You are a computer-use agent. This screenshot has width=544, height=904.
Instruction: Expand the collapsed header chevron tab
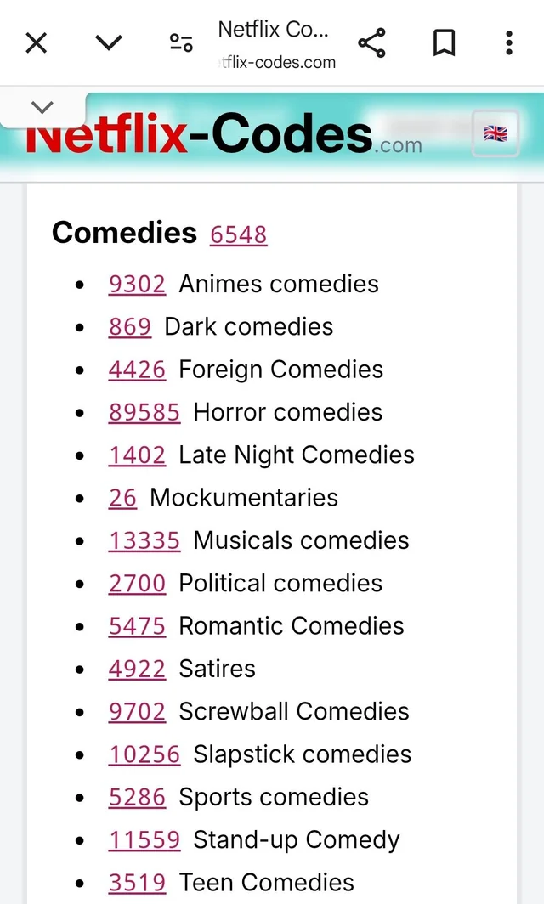coord(42,107)
